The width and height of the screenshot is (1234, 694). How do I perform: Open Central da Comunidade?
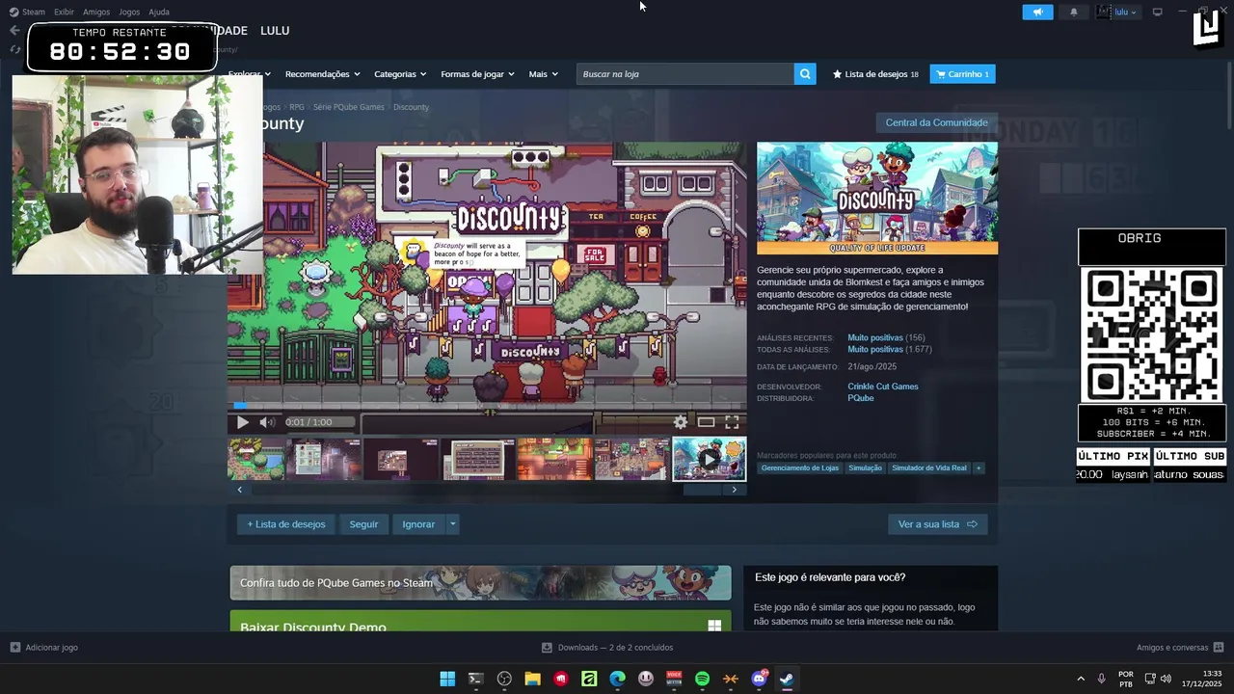(x=936, y=122)
